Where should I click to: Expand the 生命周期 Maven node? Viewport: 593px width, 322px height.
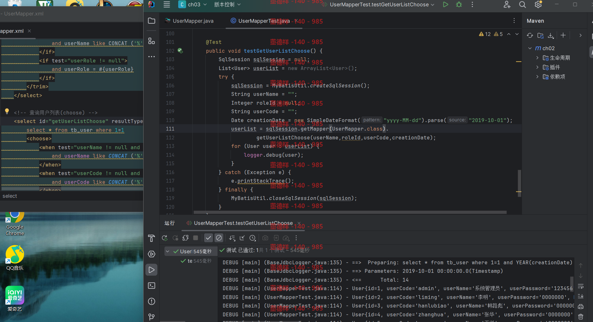(537, 58)
